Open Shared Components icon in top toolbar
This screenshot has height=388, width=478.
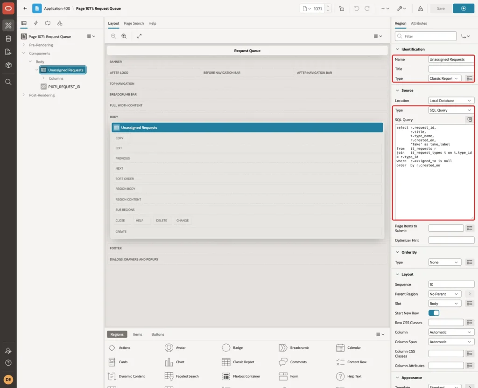pos(420,8)
